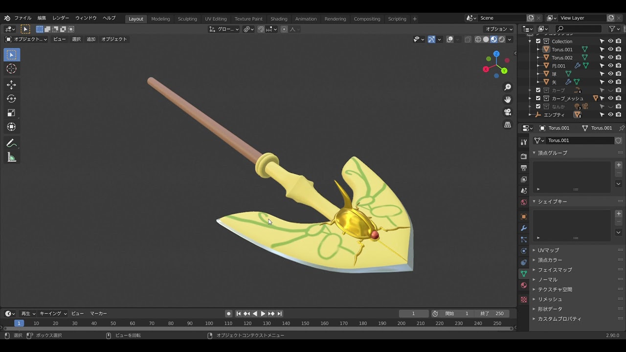Open the 編集 menu
626x352 pixels.
tap(42, 18)
